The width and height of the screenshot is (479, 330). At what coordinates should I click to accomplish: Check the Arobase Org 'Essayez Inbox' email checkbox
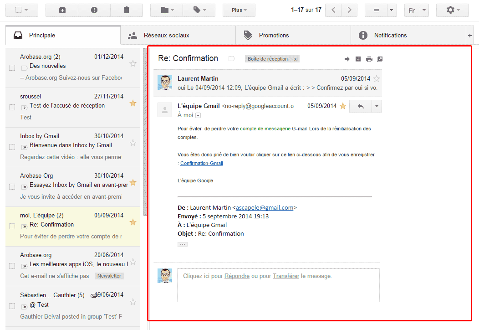[x=12, y=186]
